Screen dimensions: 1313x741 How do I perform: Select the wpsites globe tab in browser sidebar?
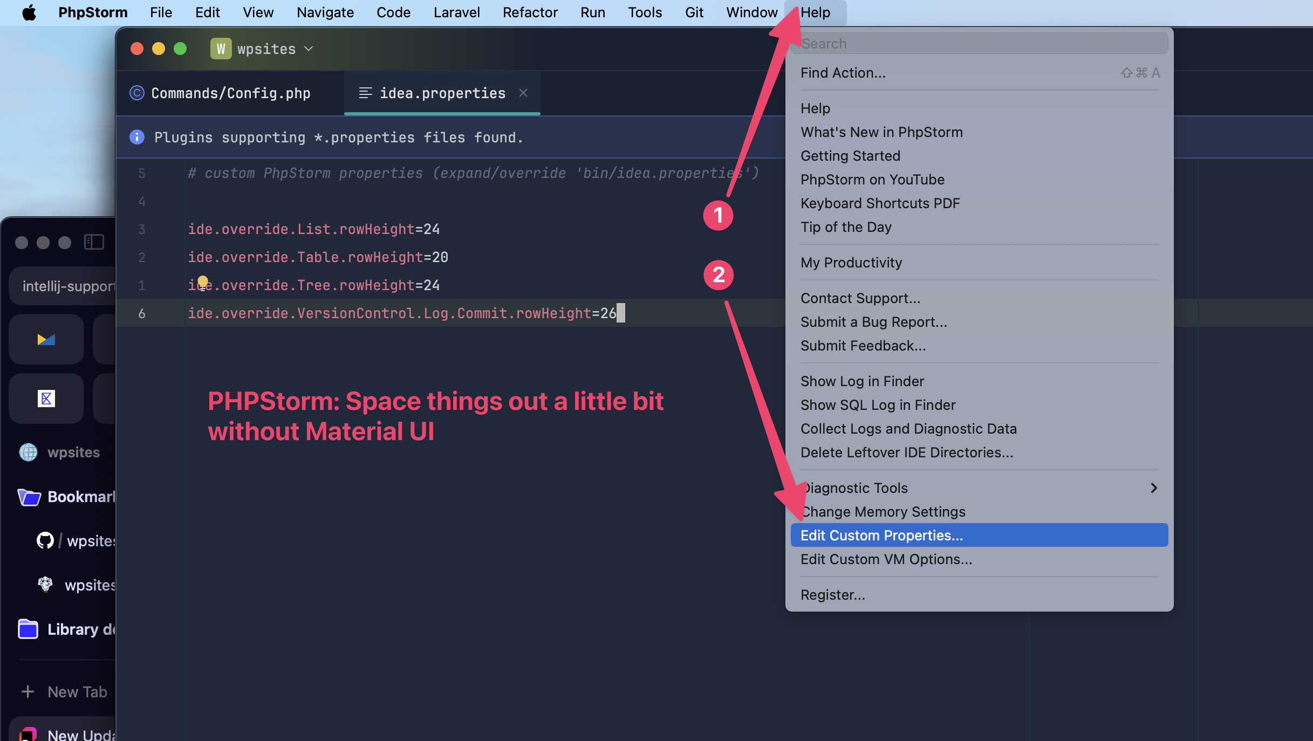tap(59, 452)
